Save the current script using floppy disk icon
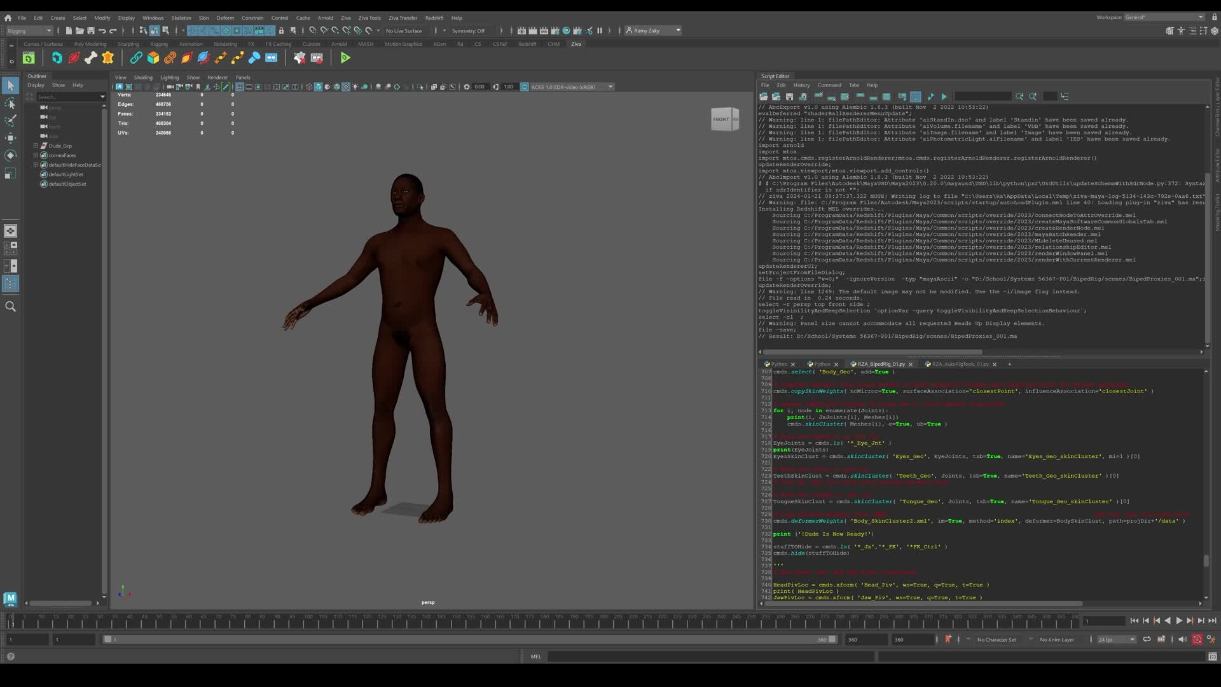The width and height of the screenshot is (1221, 687). pos(790,96)
